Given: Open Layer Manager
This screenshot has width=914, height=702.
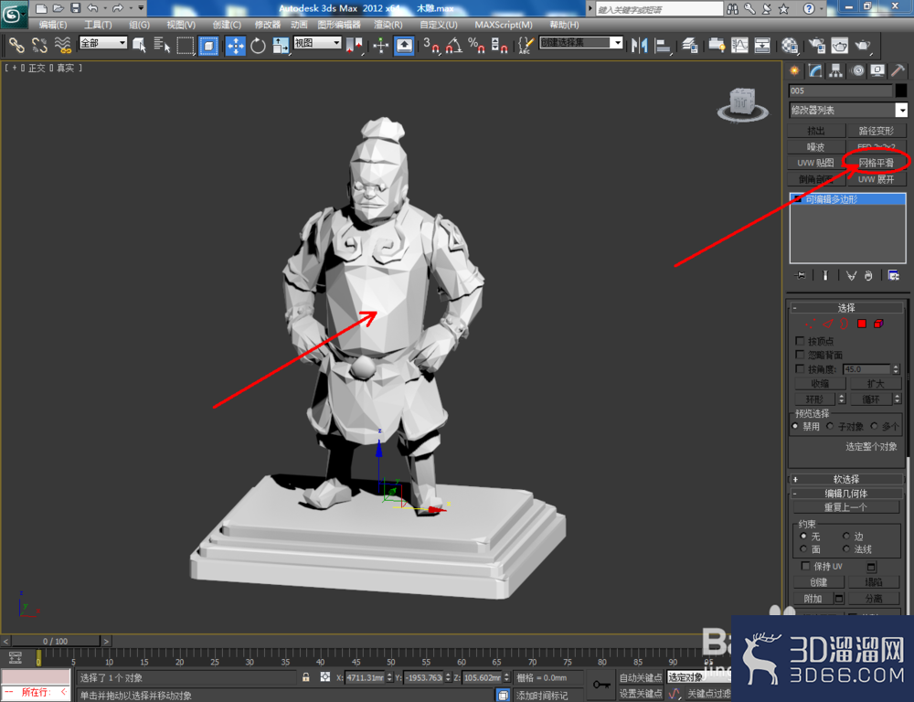Looking at the screenshot, I should pos(690,45).
